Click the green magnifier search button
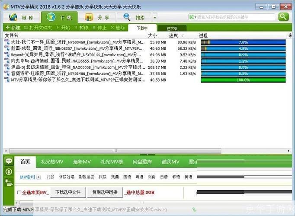This screenshot has height=216, width=295. pyautogui.click(x=283, y=17)
